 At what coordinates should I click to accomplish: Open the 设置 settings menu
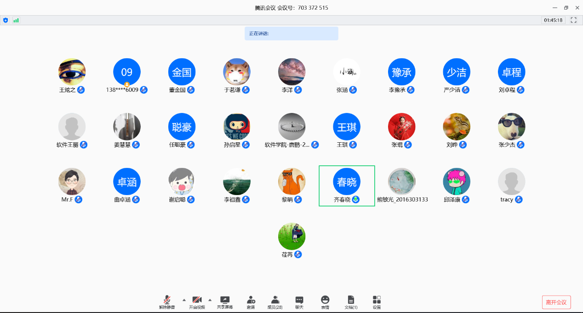(x=377, y=302)
